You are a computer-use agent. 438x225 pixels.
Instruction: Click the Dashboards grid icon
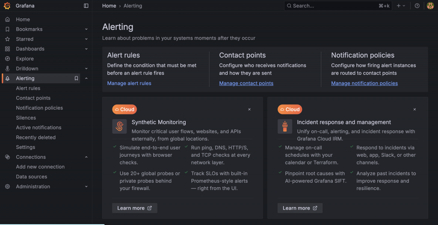7,49
